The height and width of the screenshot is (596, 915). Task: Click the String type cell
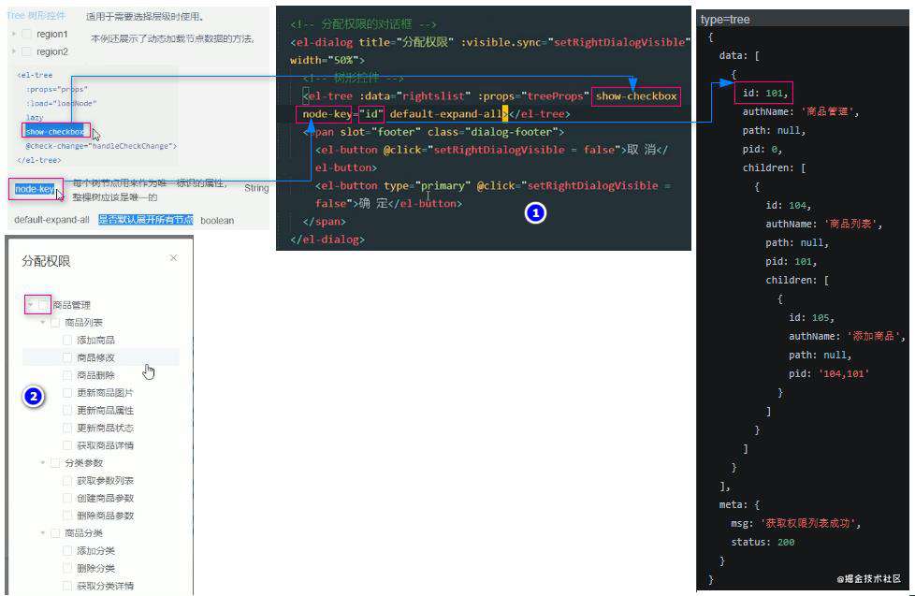[256, 188]
